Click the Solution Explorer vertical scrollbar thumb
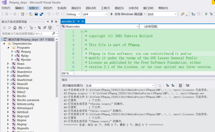The image size is (215, 132). (x=57, y=69)
